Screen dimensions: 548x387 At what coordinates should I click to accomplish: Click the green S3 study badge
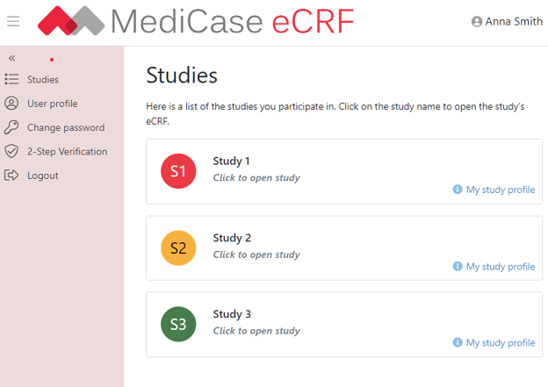178,325
